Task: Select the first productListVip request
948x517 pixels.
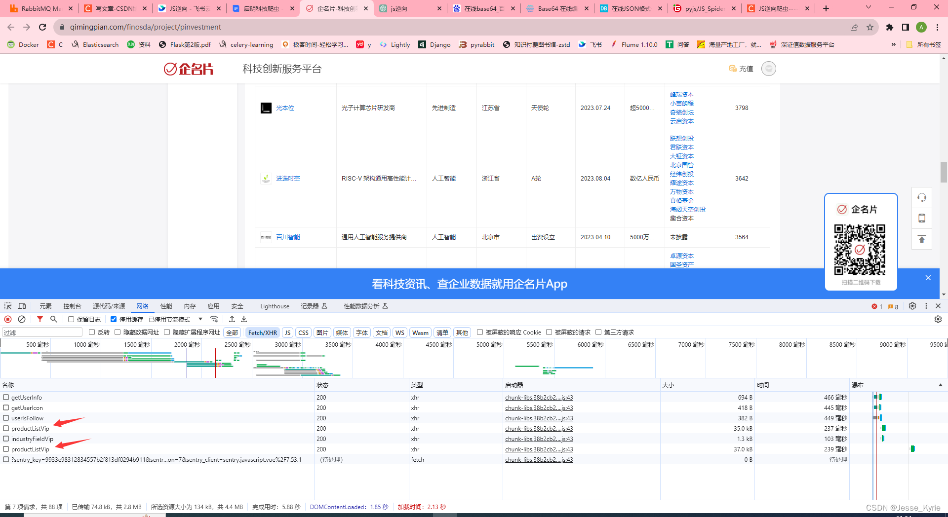Action: coord(30,428)
